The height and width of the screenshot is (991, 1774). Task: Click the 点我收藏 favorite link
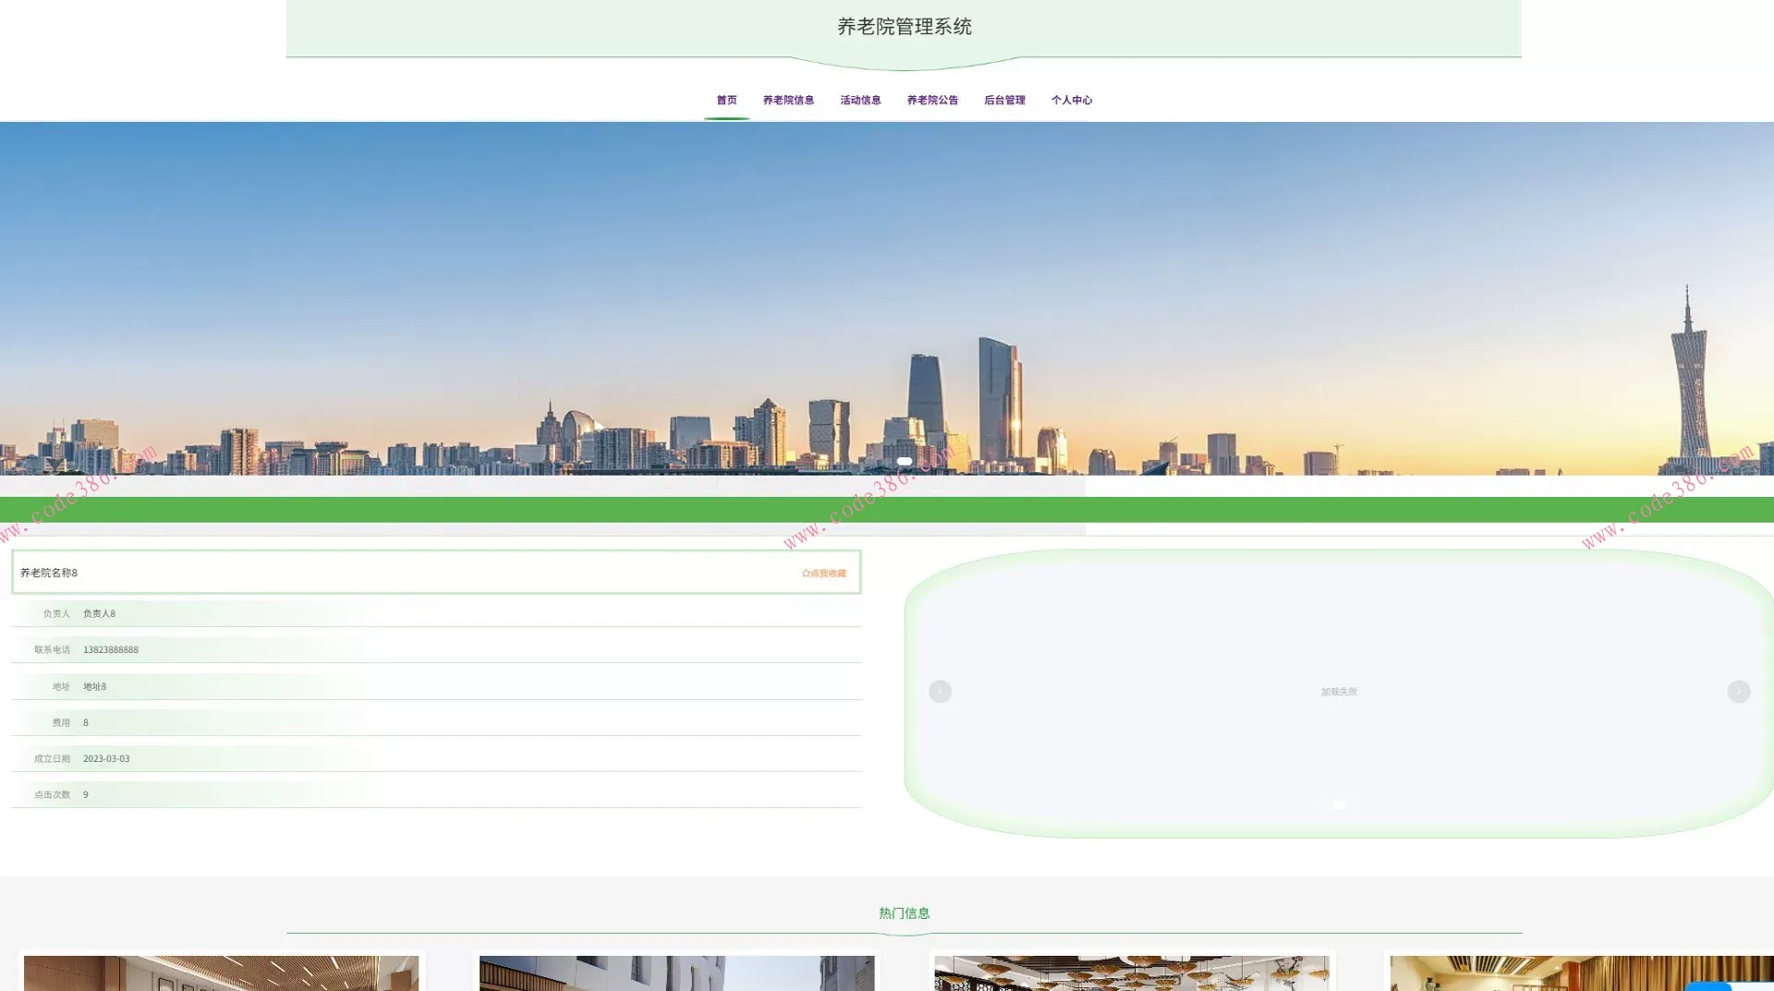point(824,574)
